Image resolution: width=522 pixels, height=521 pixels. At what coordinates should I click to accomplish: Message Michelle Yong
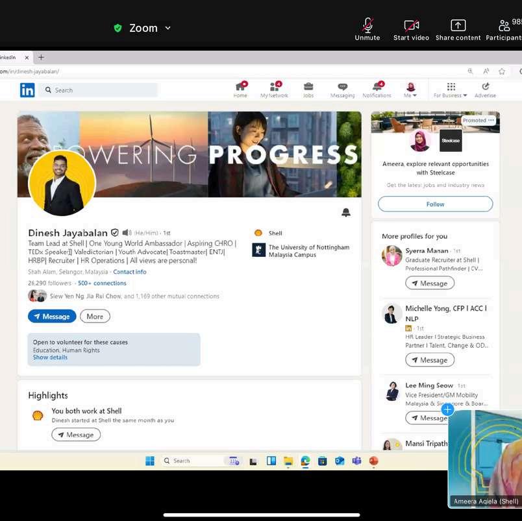(x=430, y=360)
